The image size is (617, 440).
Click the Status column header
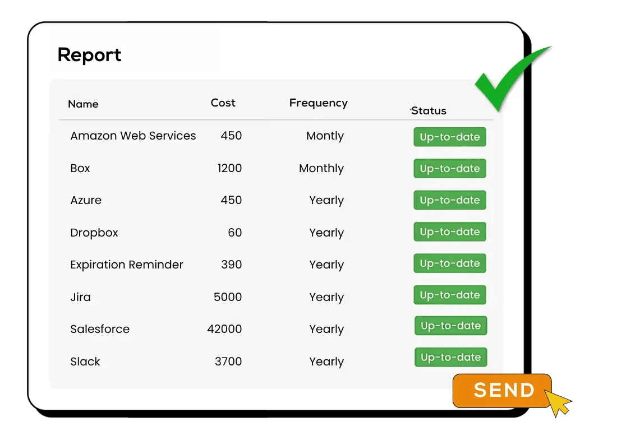coord(429,111)
